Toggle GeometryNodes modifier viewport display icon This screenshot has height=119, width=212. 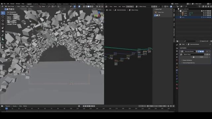pos(201,52)
